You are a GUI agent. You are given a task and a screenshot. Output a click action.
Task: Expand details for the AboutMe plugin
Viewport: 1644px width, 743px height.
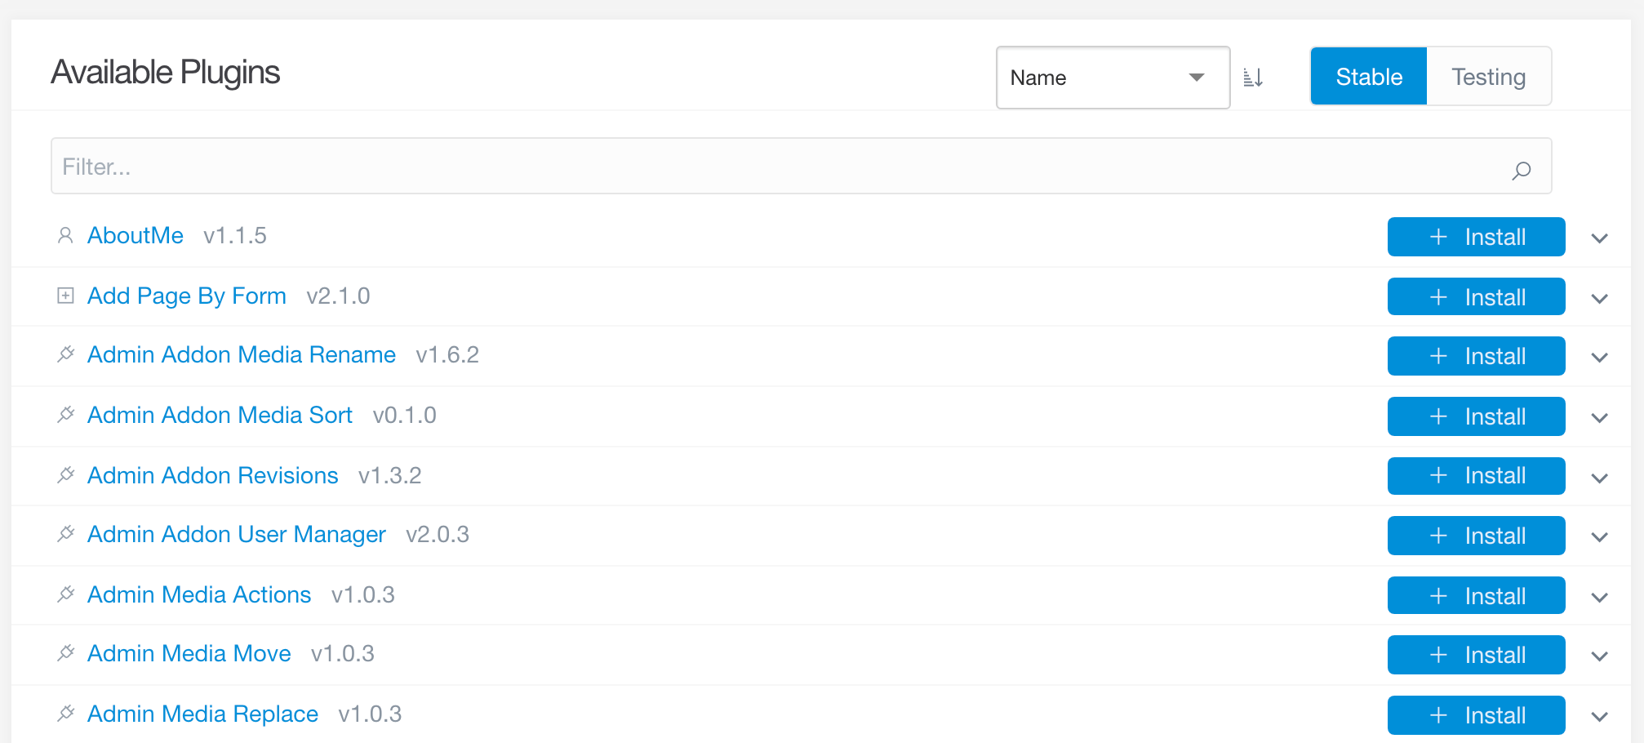click(1598, 238)
